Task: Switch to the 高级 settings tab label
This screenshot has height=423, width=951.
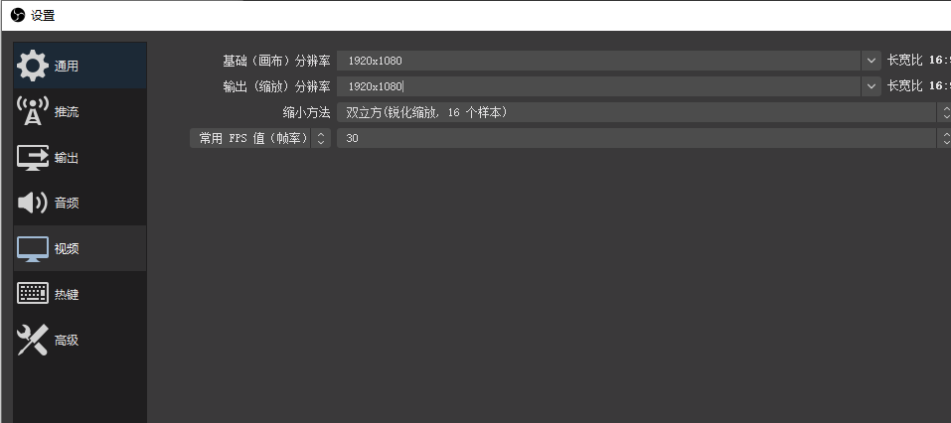Action: (x=67, y=341)
